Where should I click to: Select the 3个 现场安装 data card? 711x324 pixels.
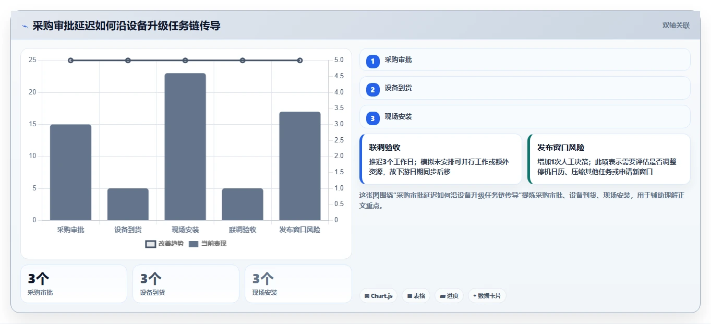point(298,284)
